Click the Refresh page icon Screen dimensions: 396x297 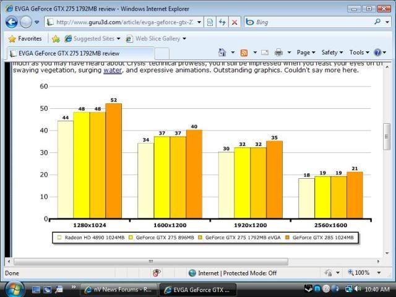tap(222, 22)
